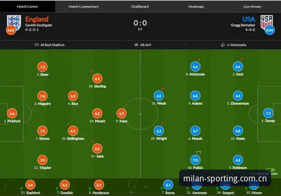Viewport: 281px width, 196px height.
Task: Click Pickford's 6.6 rating circle
Action: point(12,114)
